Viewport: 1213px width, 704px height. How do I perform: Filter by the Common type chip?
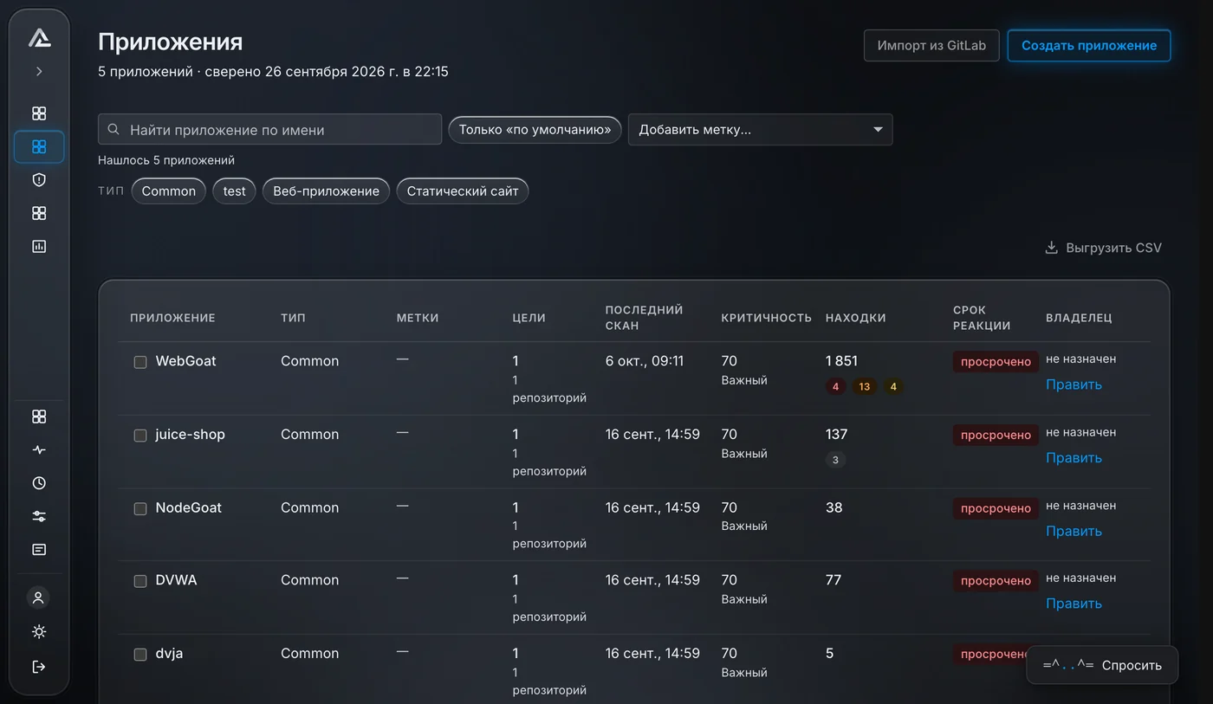pos(169,191)
